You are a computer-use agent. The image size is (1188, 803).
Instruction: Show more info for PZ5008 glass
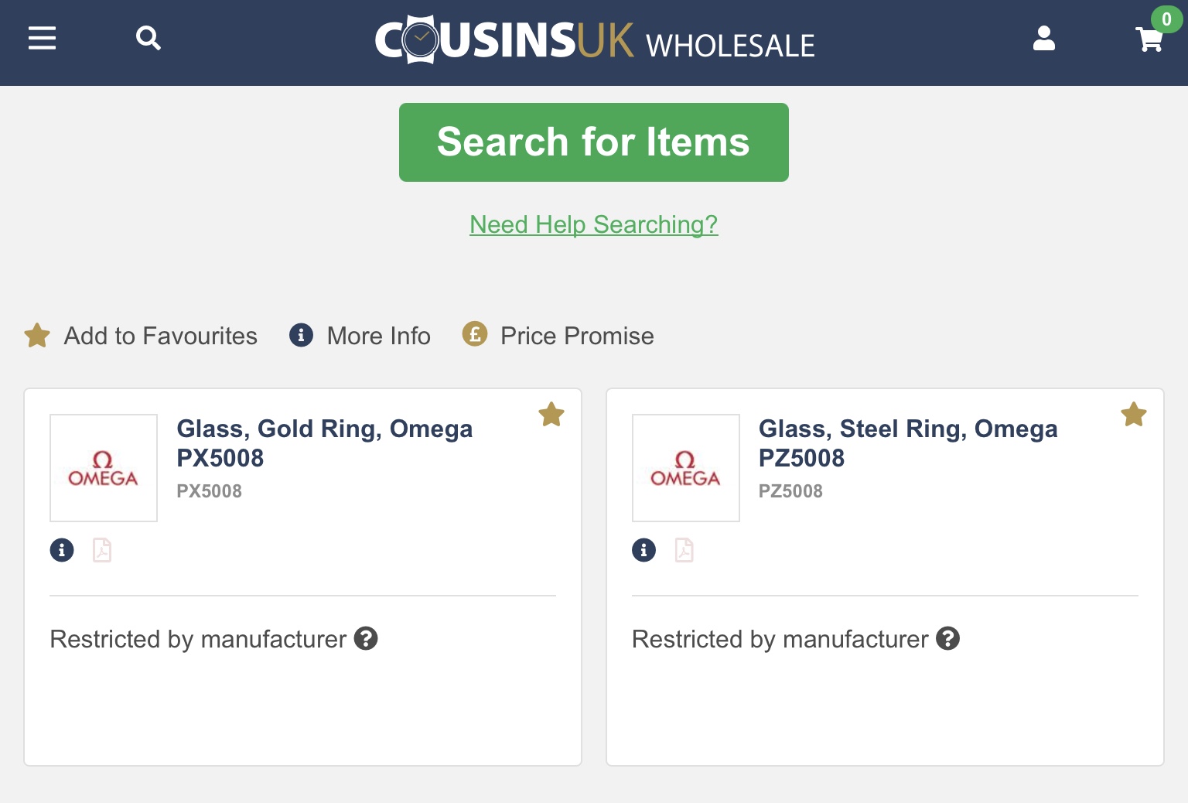(x=643, y=550)
